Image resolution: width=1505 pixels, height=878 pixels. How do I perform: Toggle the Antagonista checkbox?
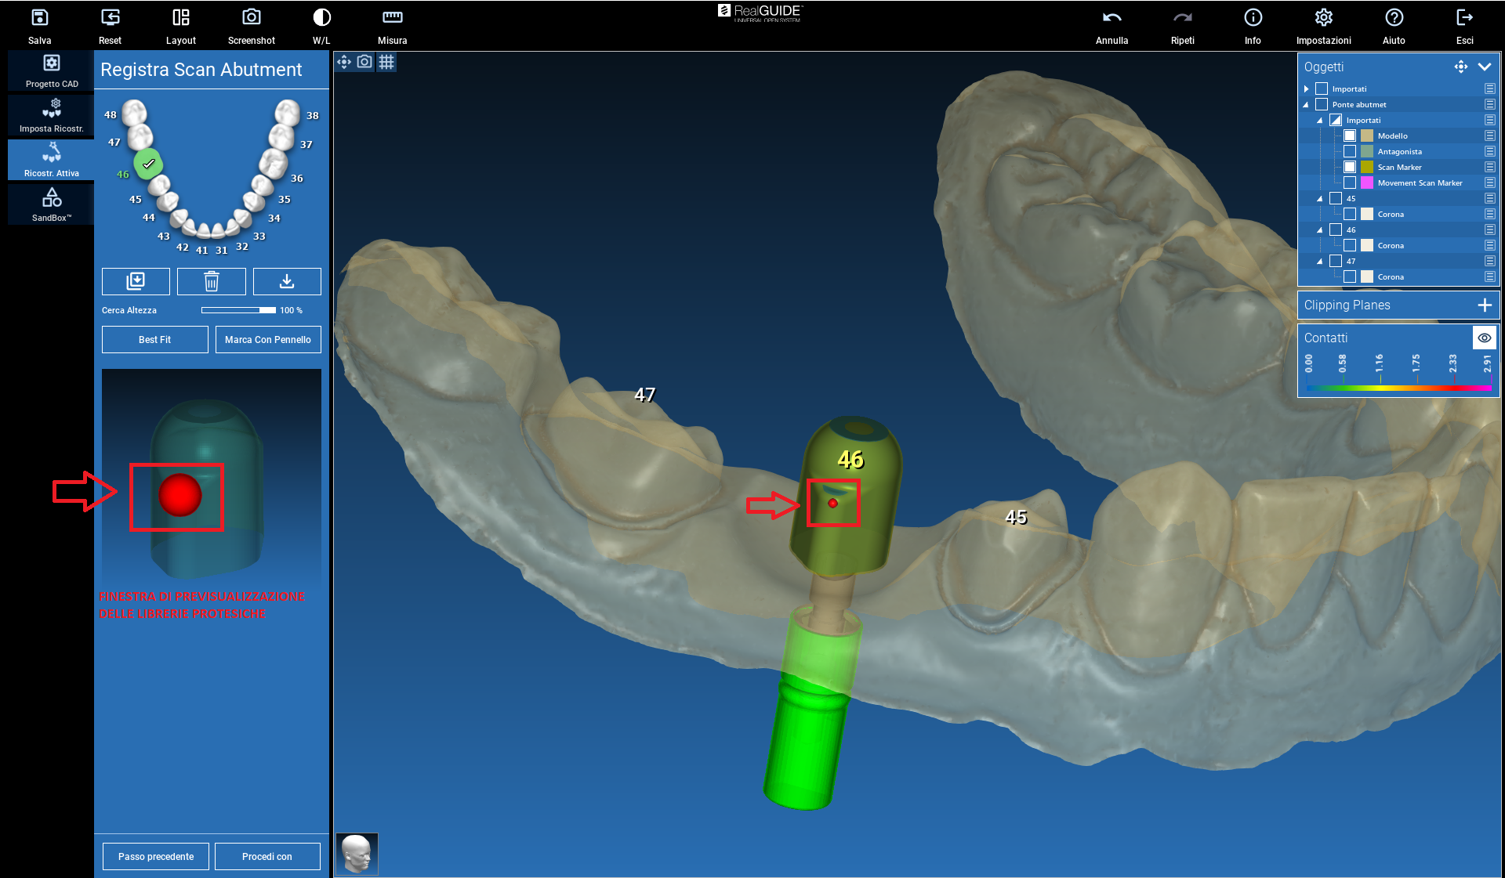(1350, 151)
